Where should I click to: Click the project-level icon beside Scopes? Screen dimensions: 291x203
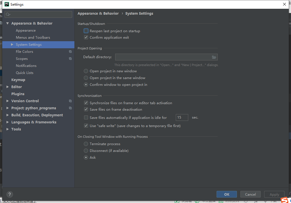click(70, 59)
